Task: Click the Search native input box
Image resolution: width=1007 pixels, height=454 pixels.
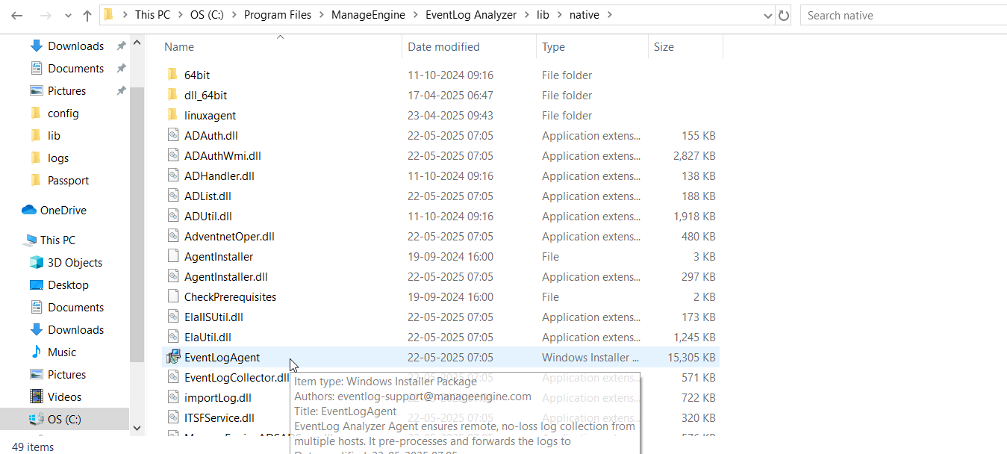Action: pos(903,15)
